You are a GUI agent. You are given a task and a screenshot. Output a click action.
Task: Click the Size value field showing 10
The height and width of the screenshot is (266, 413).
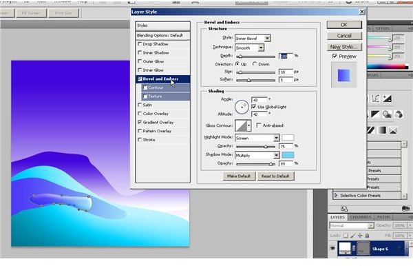[286, 72]
